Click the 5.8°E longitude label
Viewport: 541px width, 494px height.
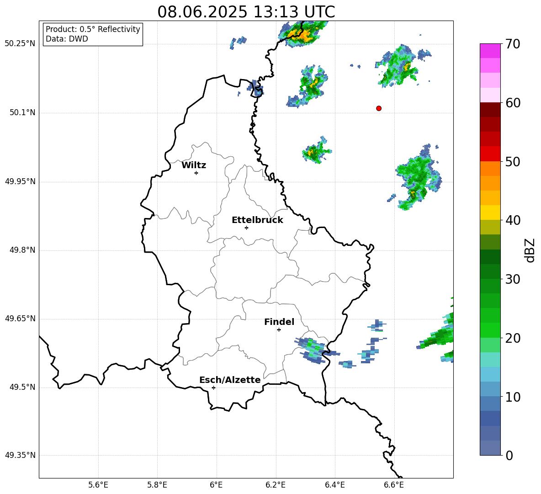coord(157,485)
